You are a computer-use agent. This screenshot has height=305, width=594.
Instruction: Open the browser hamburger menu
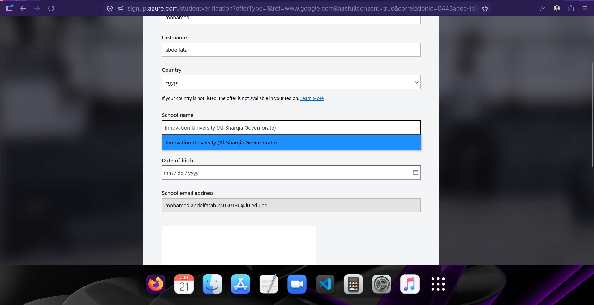[585, 8]
